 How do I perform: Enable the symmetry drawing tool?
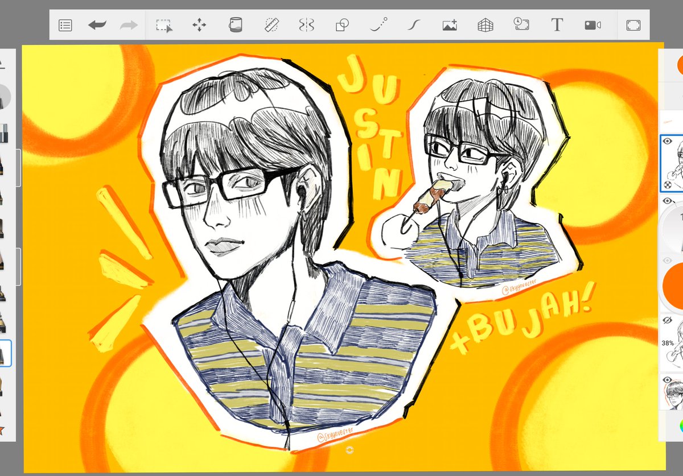click(x=306, y=26)
